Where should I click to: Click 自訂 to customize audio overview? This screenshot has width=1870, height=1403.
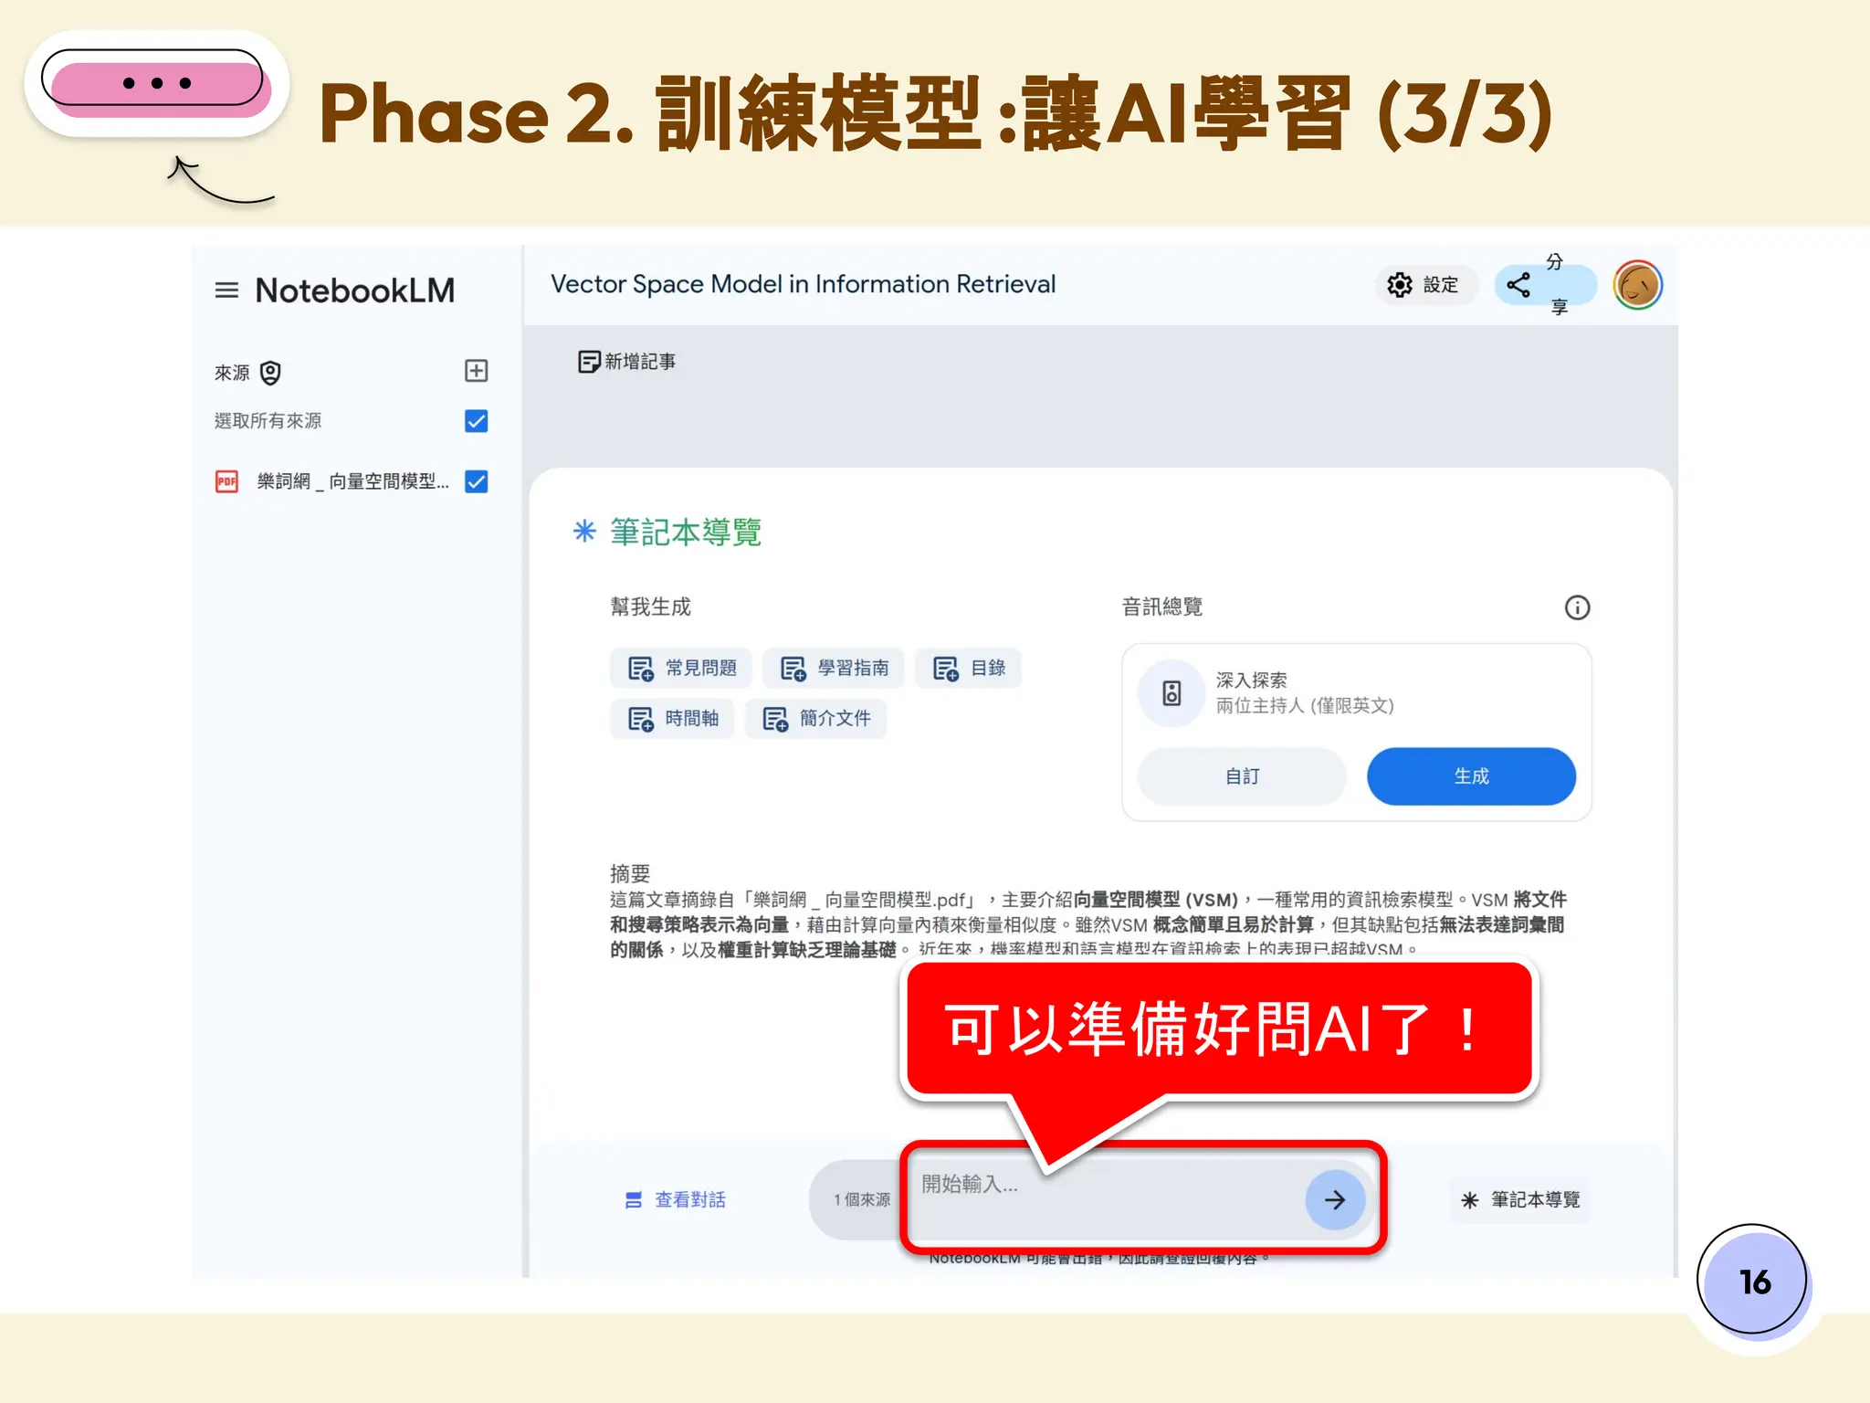click(x=1242, y=775)
